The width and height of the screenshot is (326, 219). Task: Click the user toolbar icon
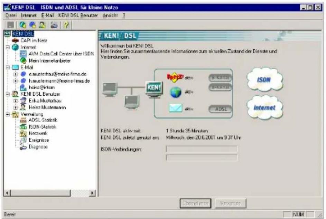42,25
